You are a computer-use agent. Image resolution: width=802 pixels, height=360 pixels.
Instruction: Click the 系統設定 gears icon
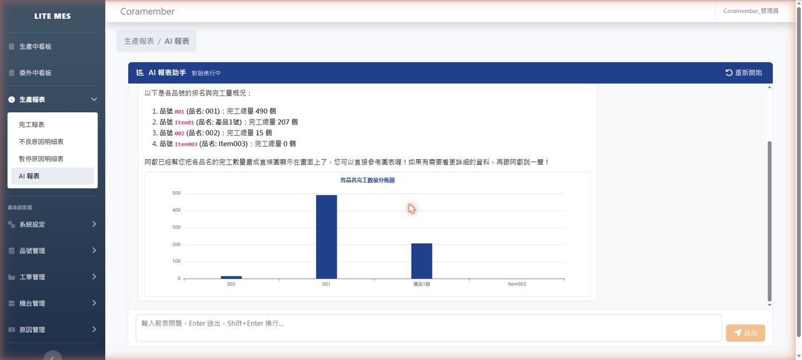11,224
